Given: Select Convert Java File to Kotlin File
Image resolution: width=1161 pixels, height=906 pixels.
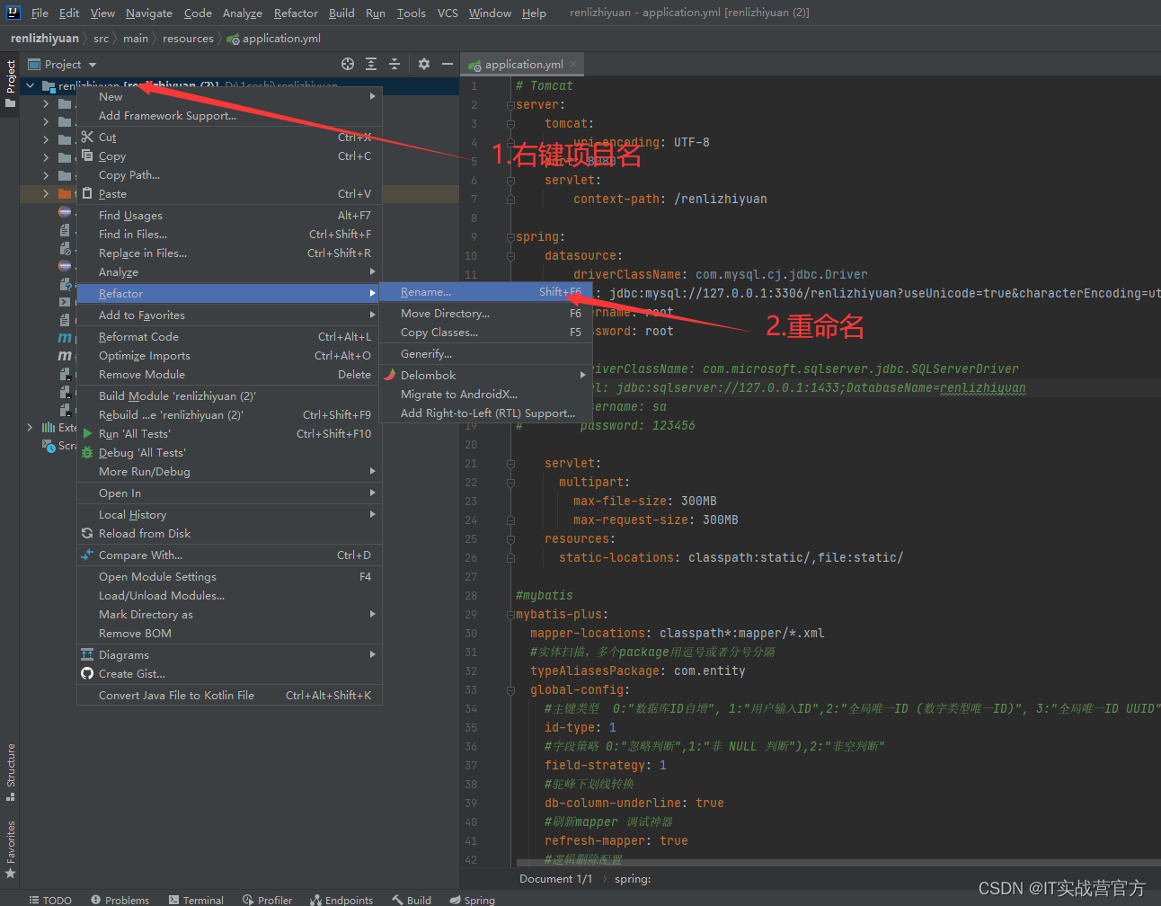Looking at the screenshot, I should point(230,696).
